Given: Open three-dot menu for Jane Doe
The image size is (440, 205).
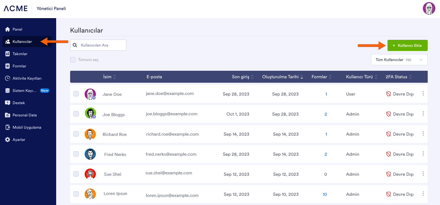Looking at the screenshot, I should pos(423,94).
